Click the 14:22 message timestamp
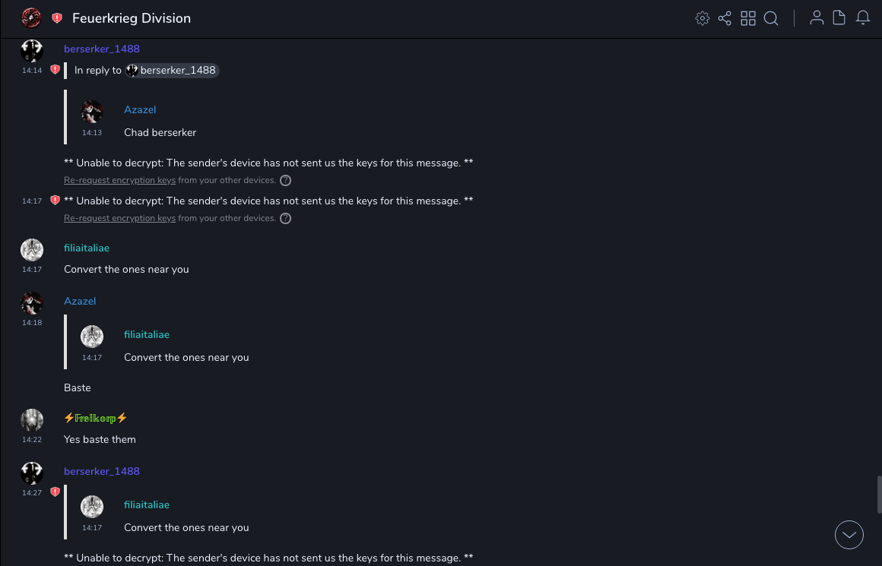 pos(32,439)
